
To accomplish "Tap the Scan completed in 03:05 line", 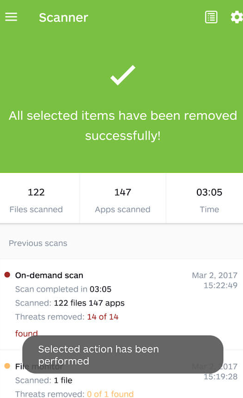I will pyautogui.click(x=64, y=289).
